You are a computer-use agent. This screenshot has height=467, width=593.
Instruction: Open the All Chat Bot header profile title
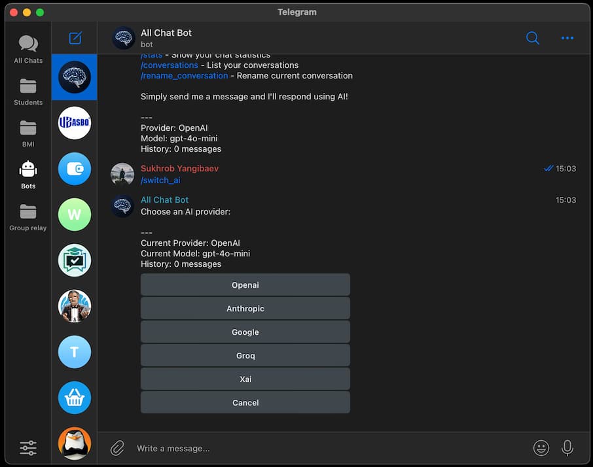[166, 33]
